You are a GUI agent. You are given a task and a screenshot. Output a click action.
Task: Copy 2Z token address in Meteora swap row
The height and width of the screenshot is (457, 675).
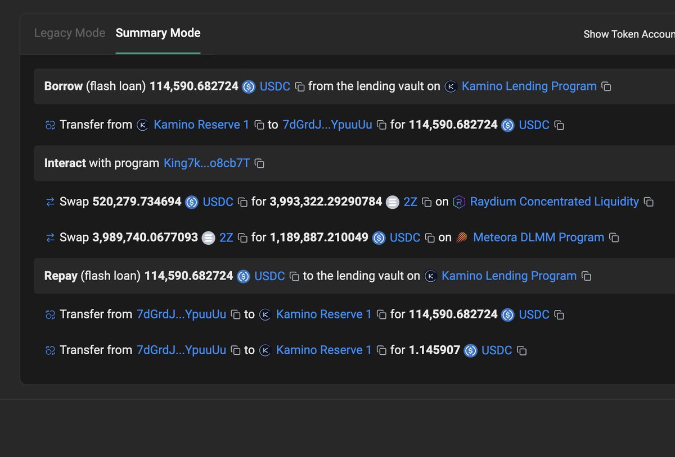(242, 238)
